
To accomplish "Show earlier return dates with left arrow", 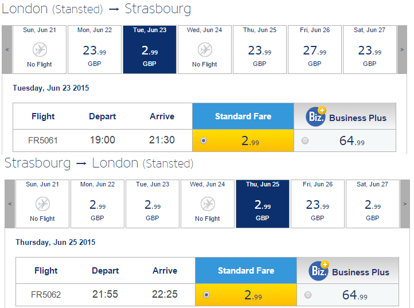I will pyautogui.click(x=10, y=204).
